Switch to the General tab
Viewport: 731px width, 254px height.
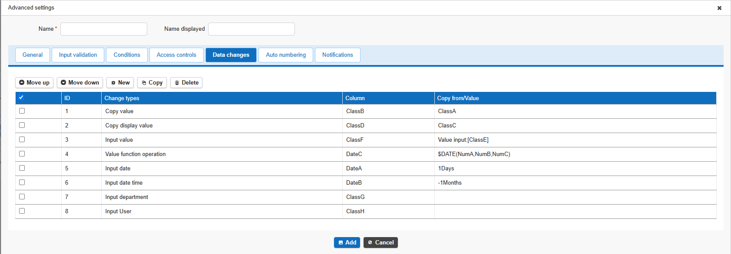pos(33,55)
